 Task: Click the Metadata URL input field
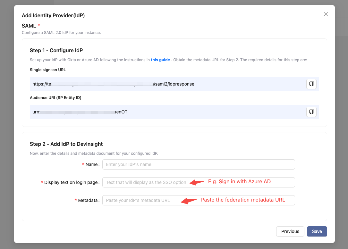(141, 200)
